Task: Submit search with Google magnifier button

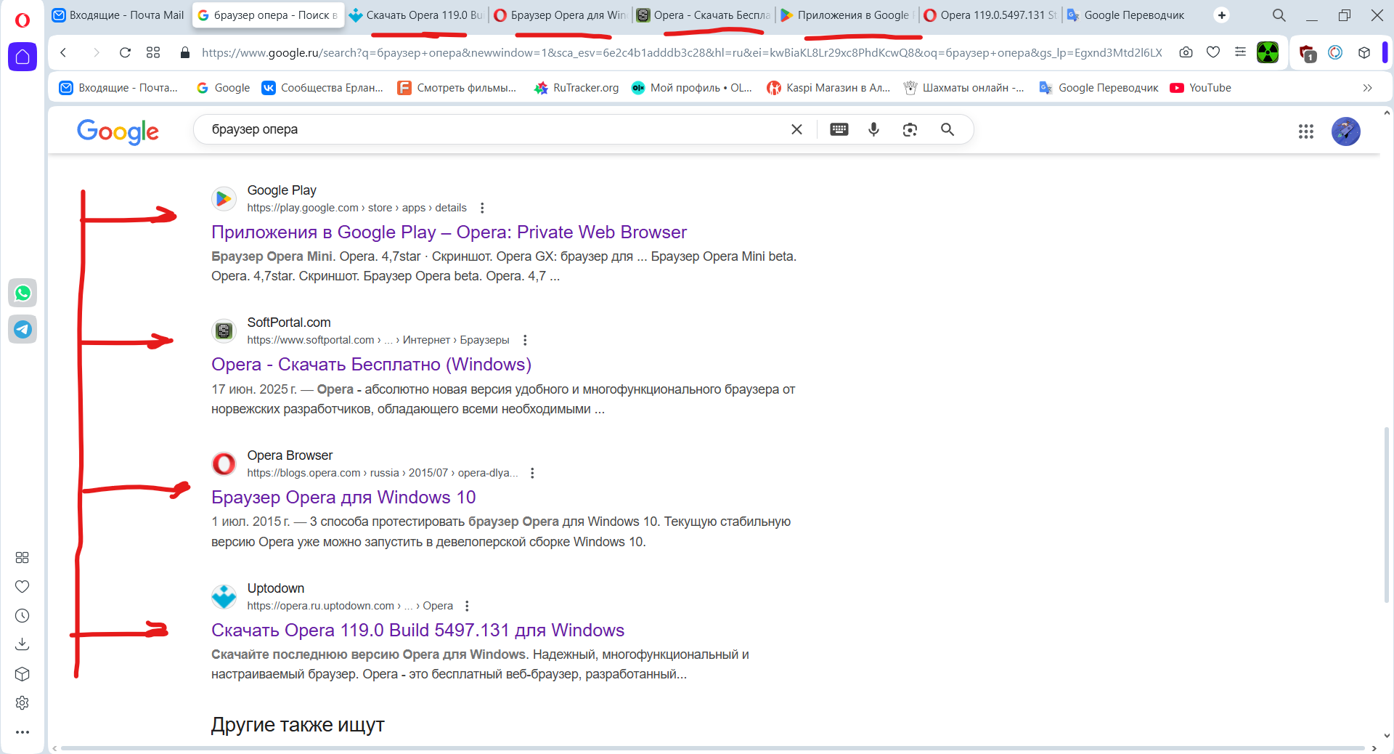Action: [947, 129]
